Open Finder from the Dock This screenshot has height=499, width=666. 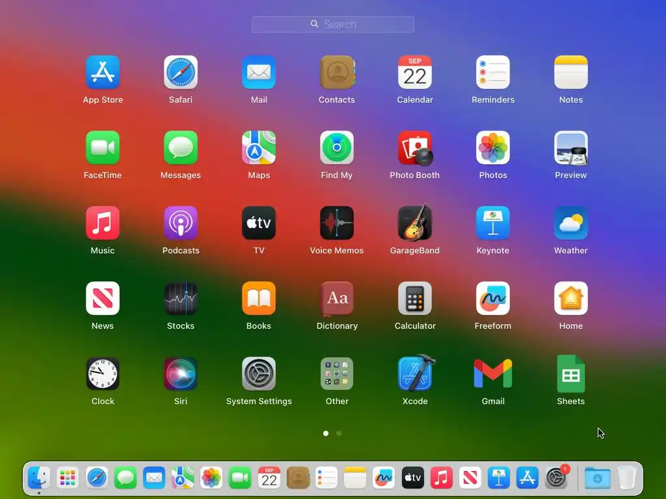38,478
